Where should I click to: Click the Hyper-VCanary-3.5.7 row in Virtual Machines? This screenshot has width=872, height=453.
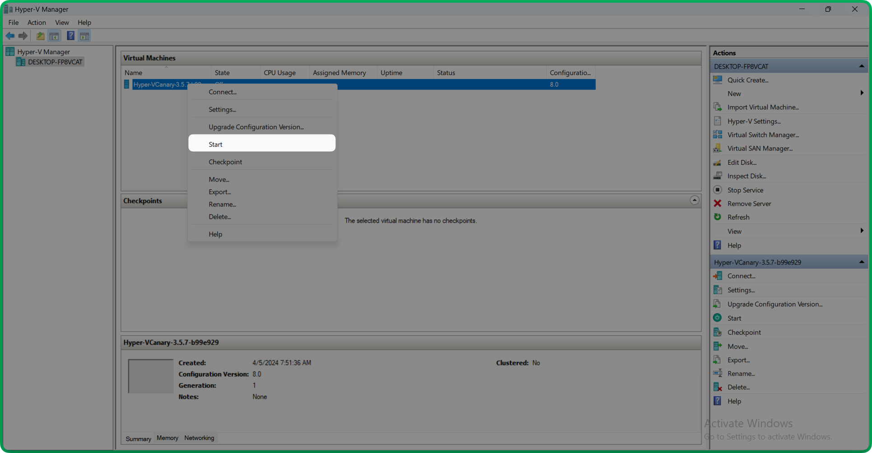click(x=359, y=84)
